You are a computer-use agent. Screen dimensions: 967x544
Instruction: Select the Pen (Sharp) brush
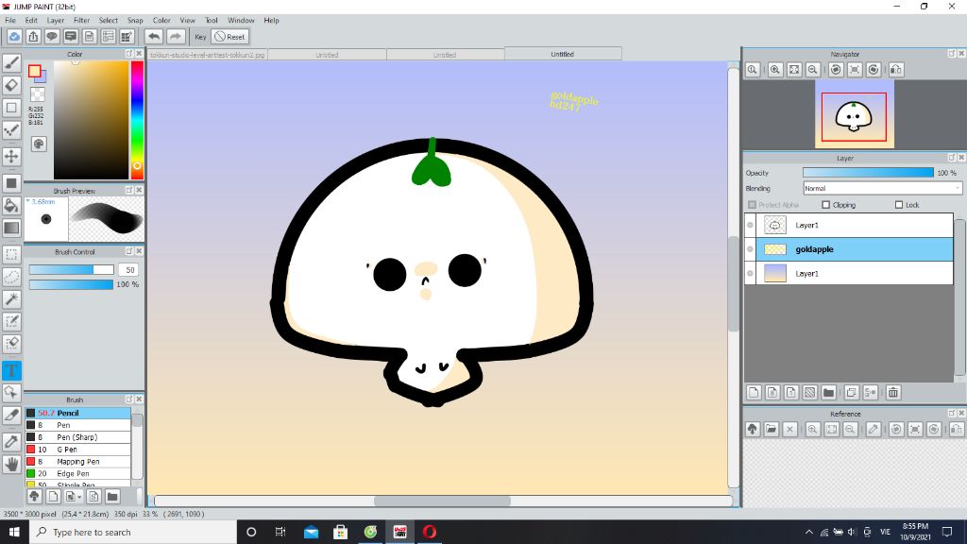click(x=77, y=437)
